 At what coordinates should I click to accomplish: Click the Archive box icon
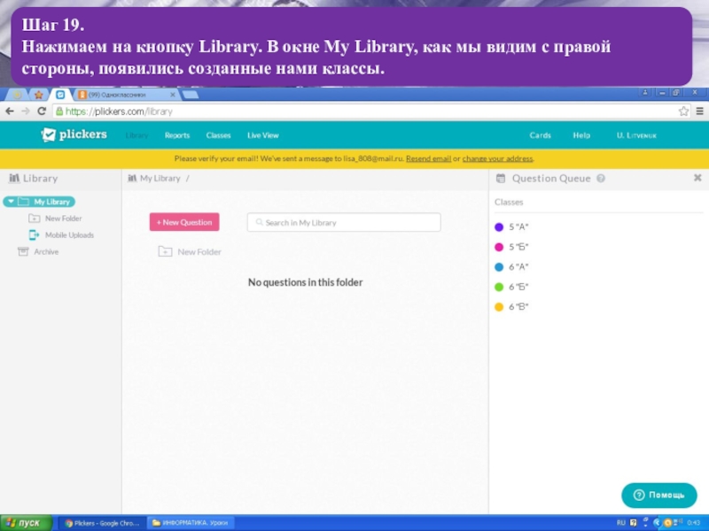coord(23,251)
